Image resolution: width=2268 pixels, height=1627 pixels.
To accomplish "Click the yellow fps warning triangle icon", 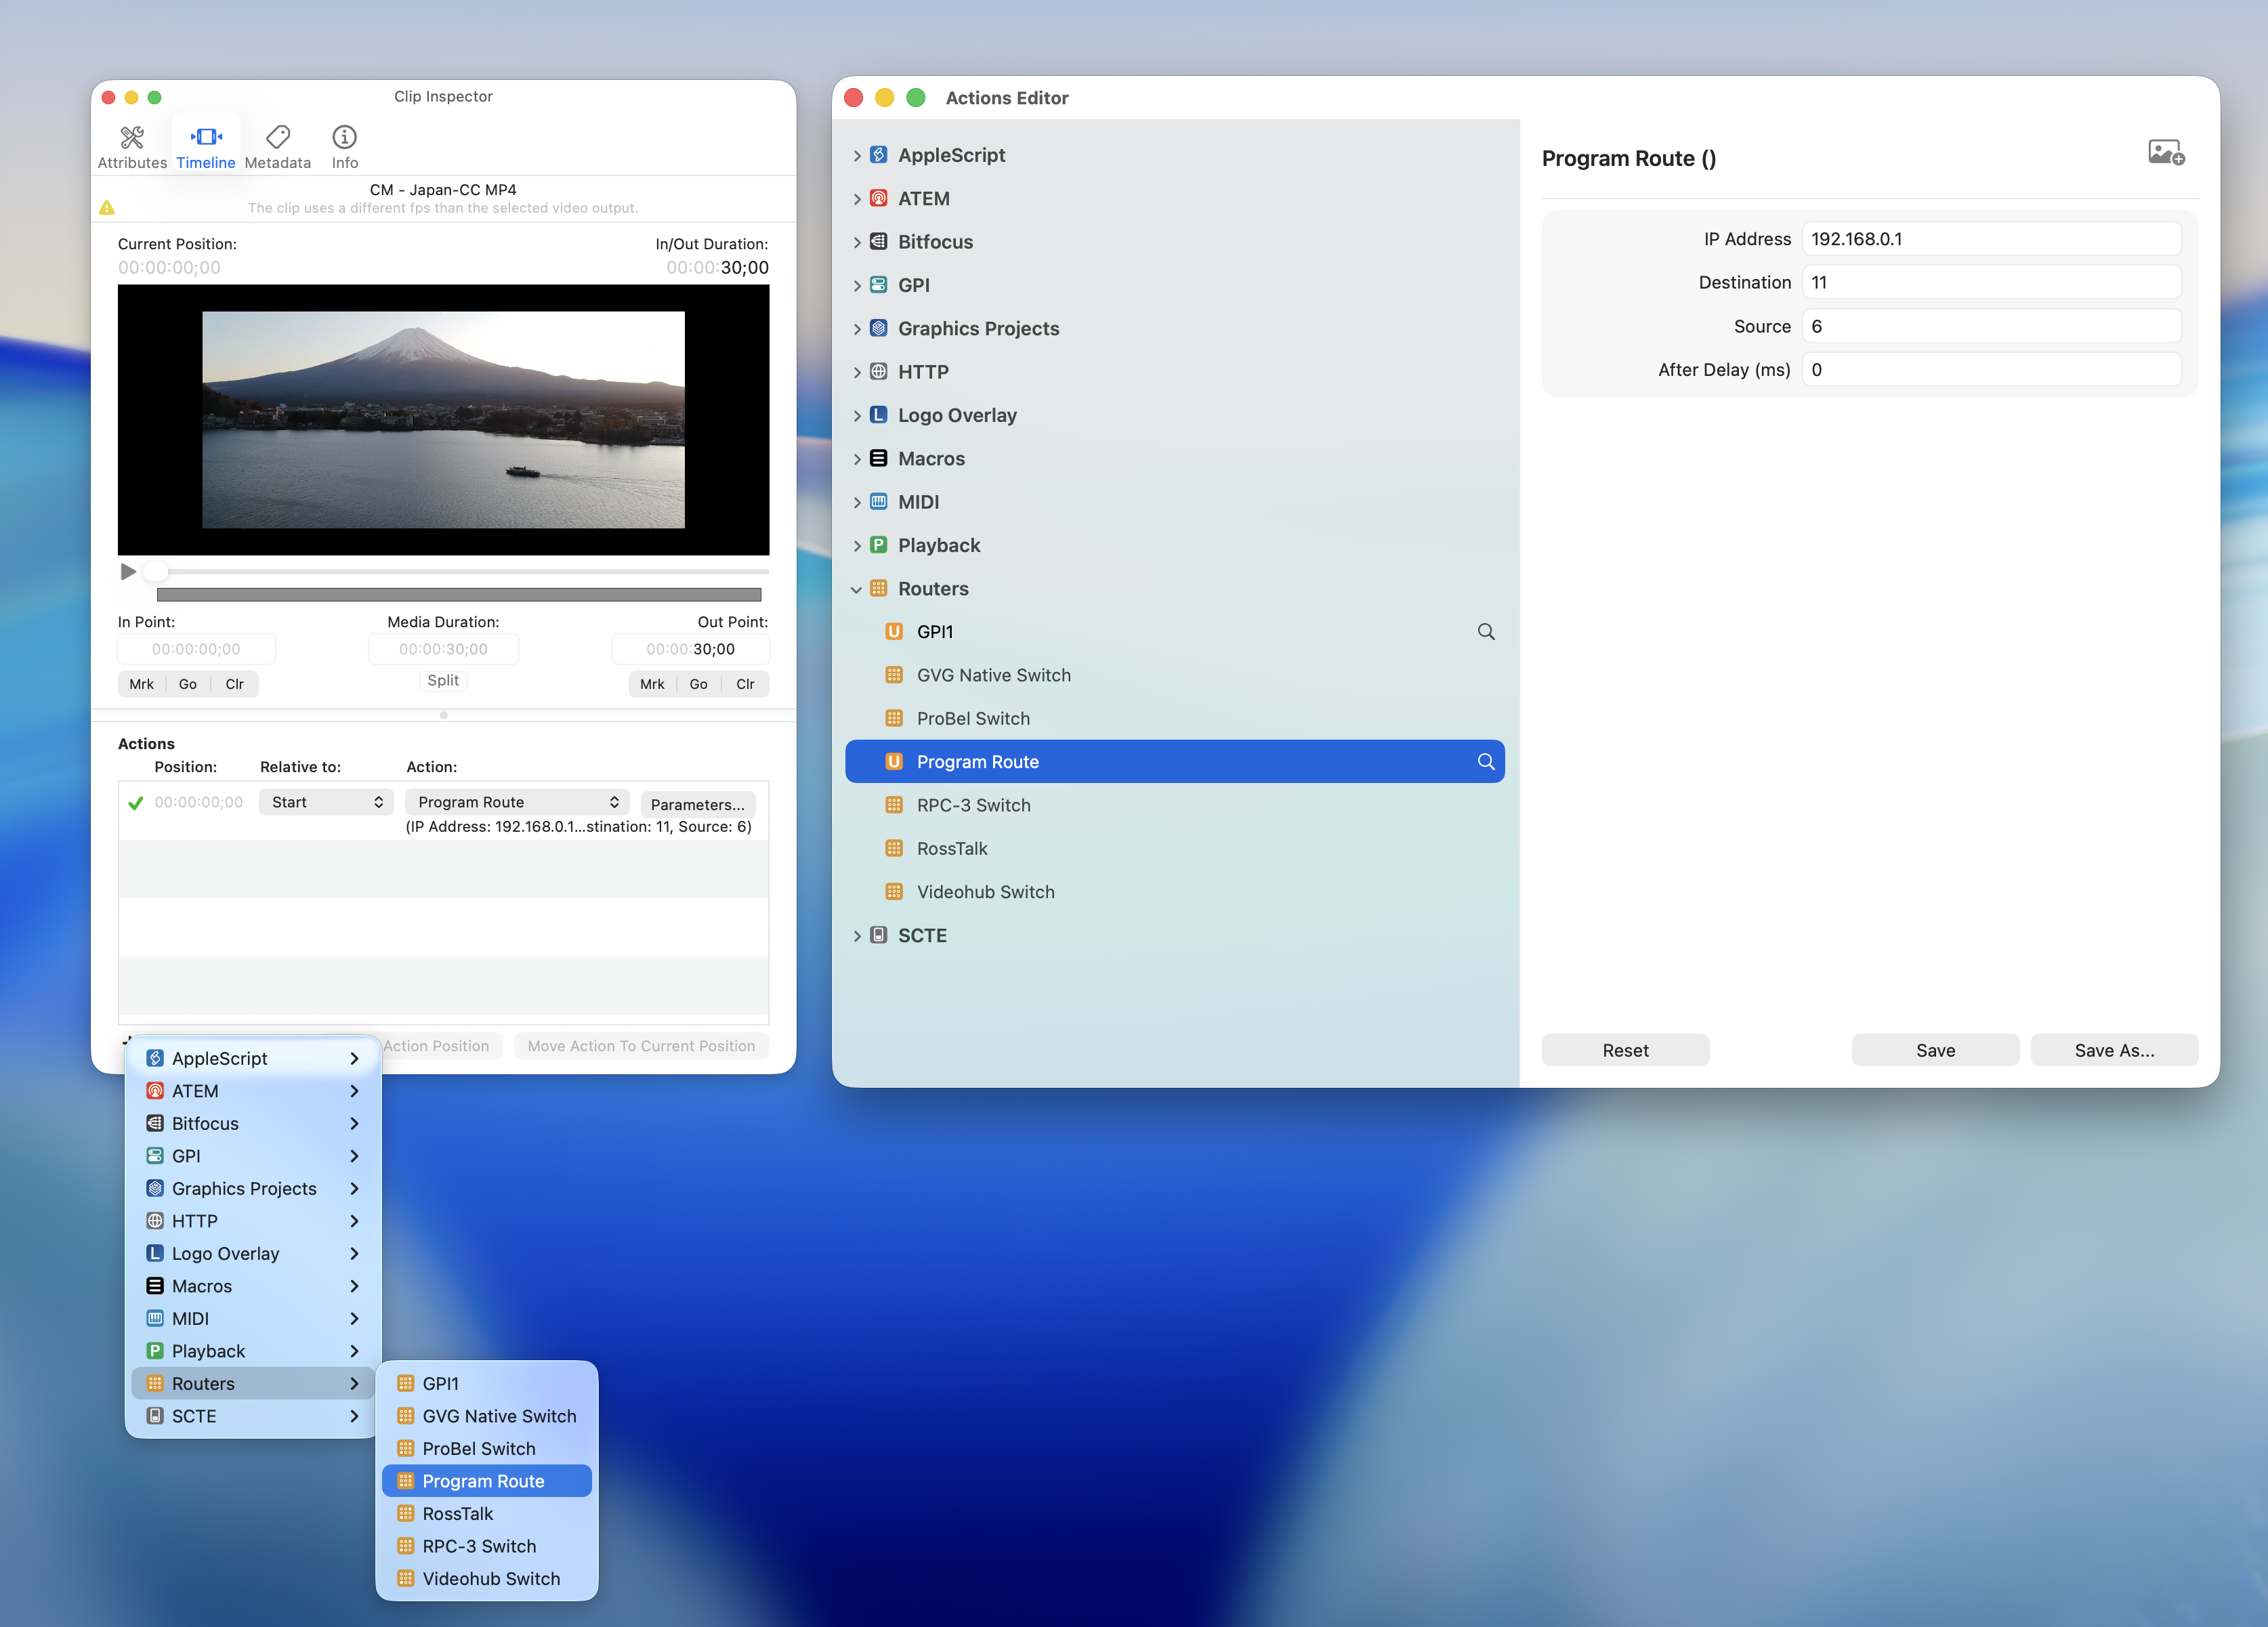I will click(x=107, y=208).
